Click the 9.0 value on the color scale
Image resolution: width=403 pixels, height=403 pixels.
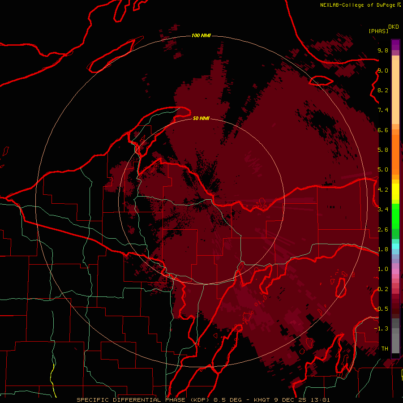coord(383,70)
